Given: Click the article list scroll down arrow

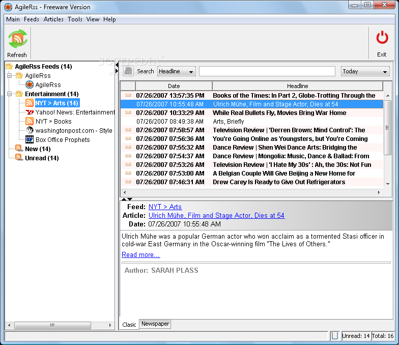Looking at the screenshot, I should coord(388,184).
